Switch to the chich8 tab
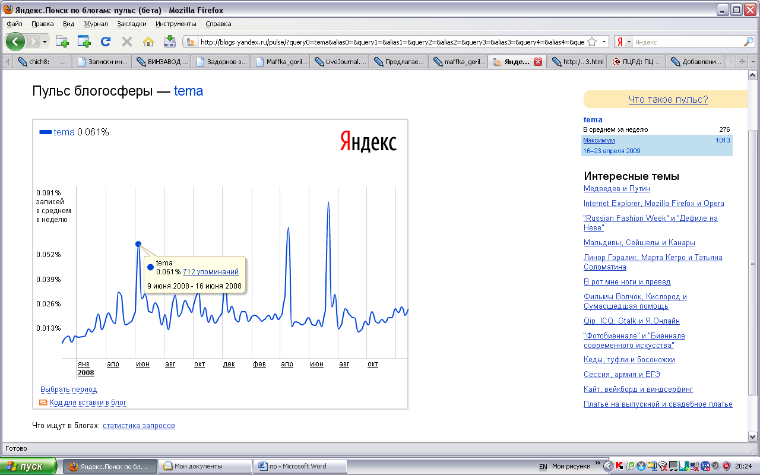This screenshot has height=475, width=760. (x=42, y=61)
